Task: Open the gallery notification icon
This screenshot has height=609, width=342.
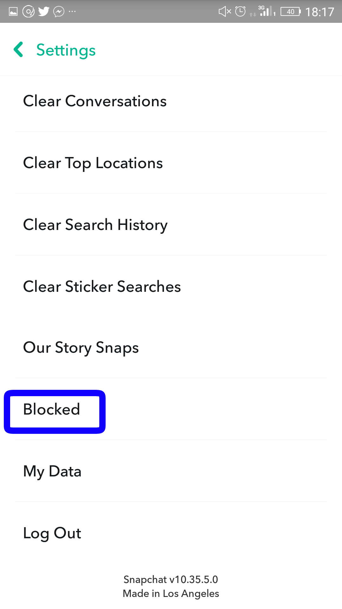Action: click(14, 11)
